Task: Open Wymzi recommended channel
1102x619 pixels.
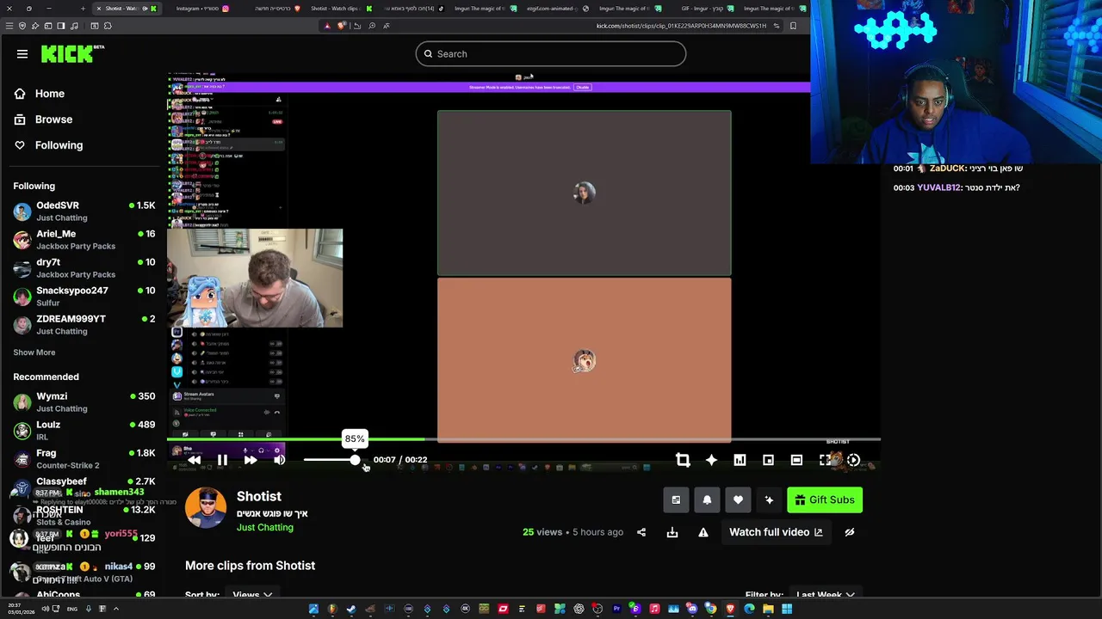Action: (x=84, y=402)
